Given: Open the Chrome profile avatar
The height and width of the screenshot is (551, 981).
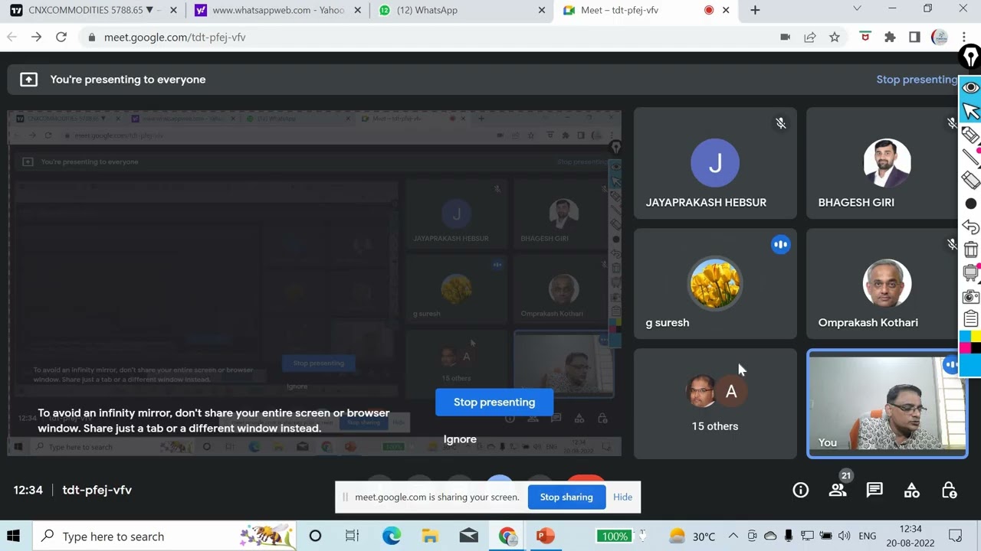Looking at the screenshot, I should (x=940, y=37).
